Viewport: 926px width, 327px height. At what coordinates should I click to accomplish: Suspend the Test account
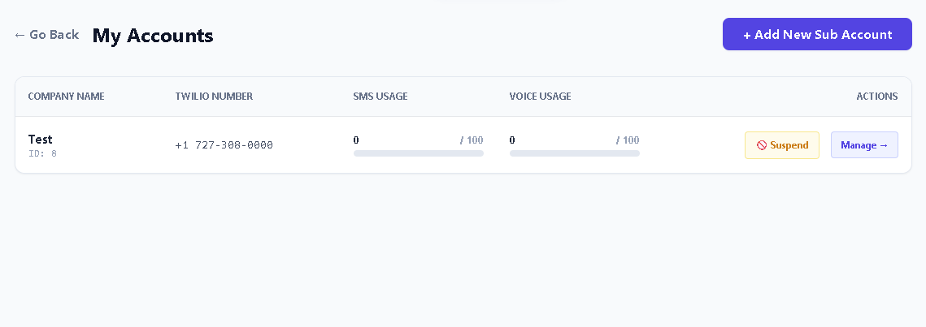click(x=782, y=145)
